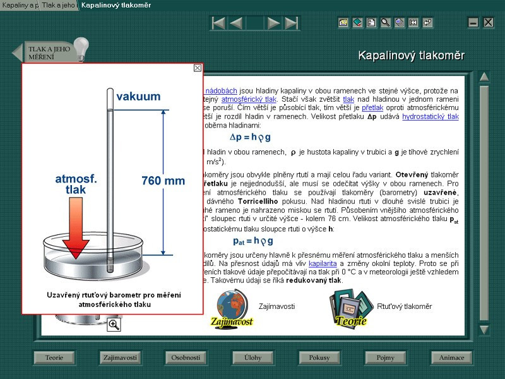Close the barometer image popup
Viewport: 505px width, 379px height.
point(198,68)
